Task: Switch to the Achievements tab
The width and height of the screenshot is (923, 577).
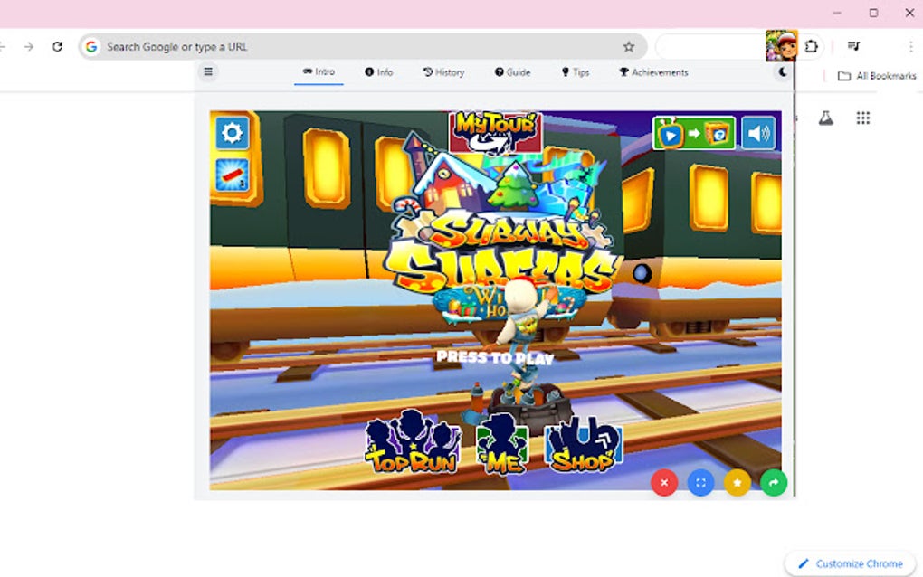Action: pyautogui.click(x=653, y=72)
